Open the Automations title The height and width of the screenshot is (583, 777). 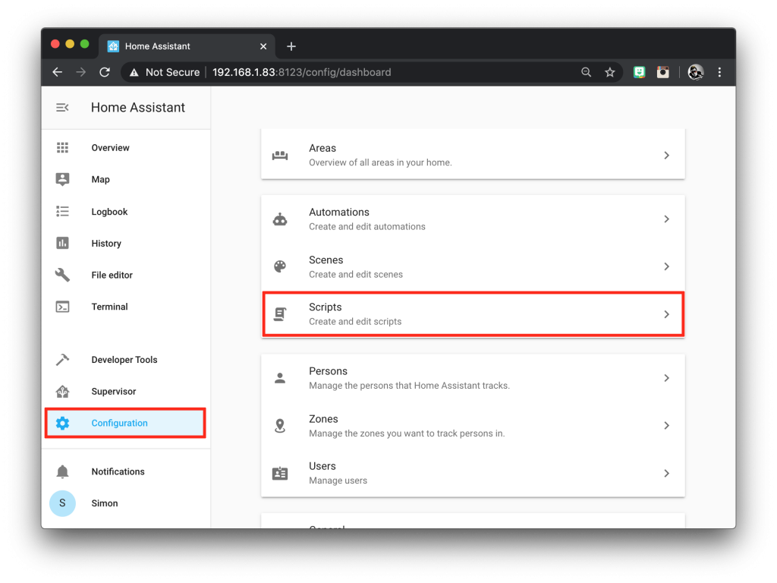pos(339,213)
